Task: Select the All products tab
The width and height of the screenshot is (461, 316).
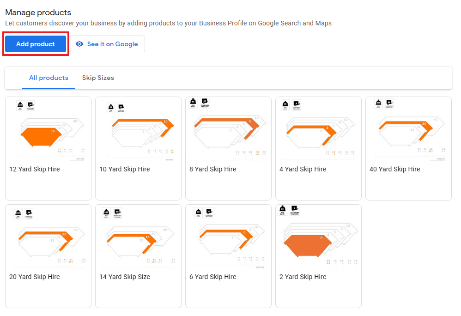Action: [49, 78]
